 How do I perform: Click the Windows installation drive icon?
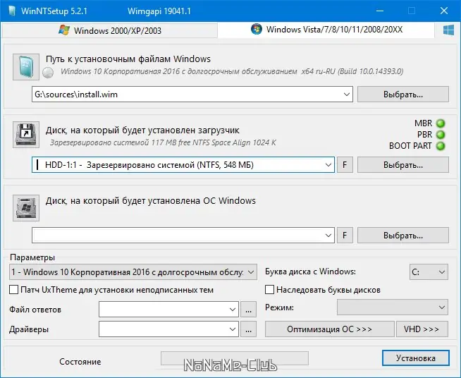(26, 207)
